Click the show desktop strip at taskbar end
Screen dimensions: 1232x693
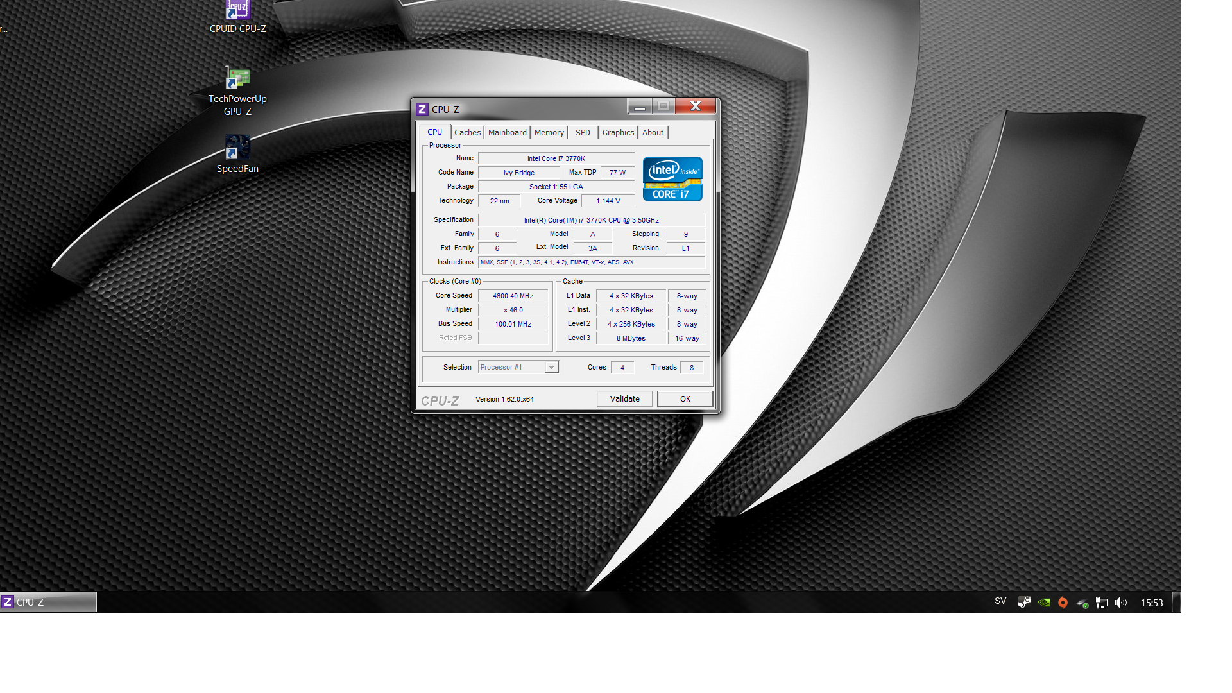[x=1177, y=602]
